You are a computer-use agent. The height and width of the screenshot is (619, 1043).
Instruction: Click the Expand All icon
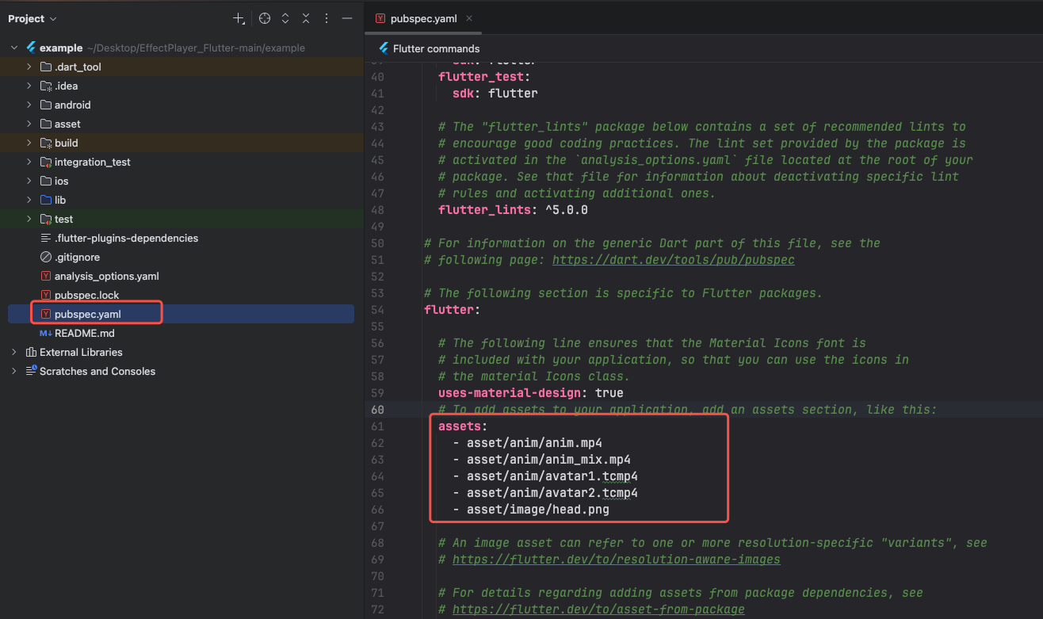[x=285, y=18]
